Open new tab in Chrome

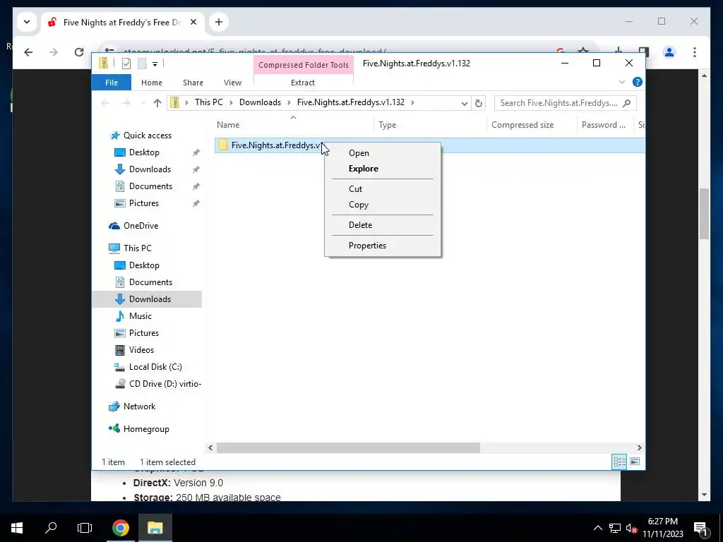pyautogui.click(x=219, y=22)
